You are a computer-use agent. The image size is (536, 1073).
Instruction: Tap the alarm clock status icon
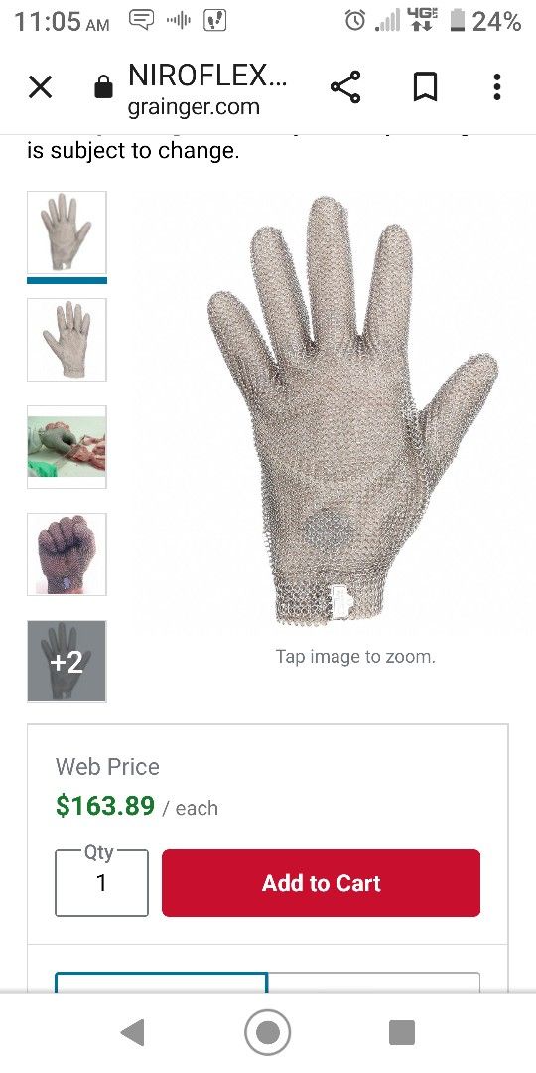[x=354, y=21]
